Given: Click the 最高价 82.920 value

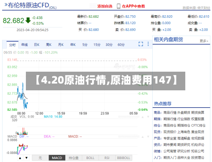Looking at the screenshot, I should [x=167, y=17].
